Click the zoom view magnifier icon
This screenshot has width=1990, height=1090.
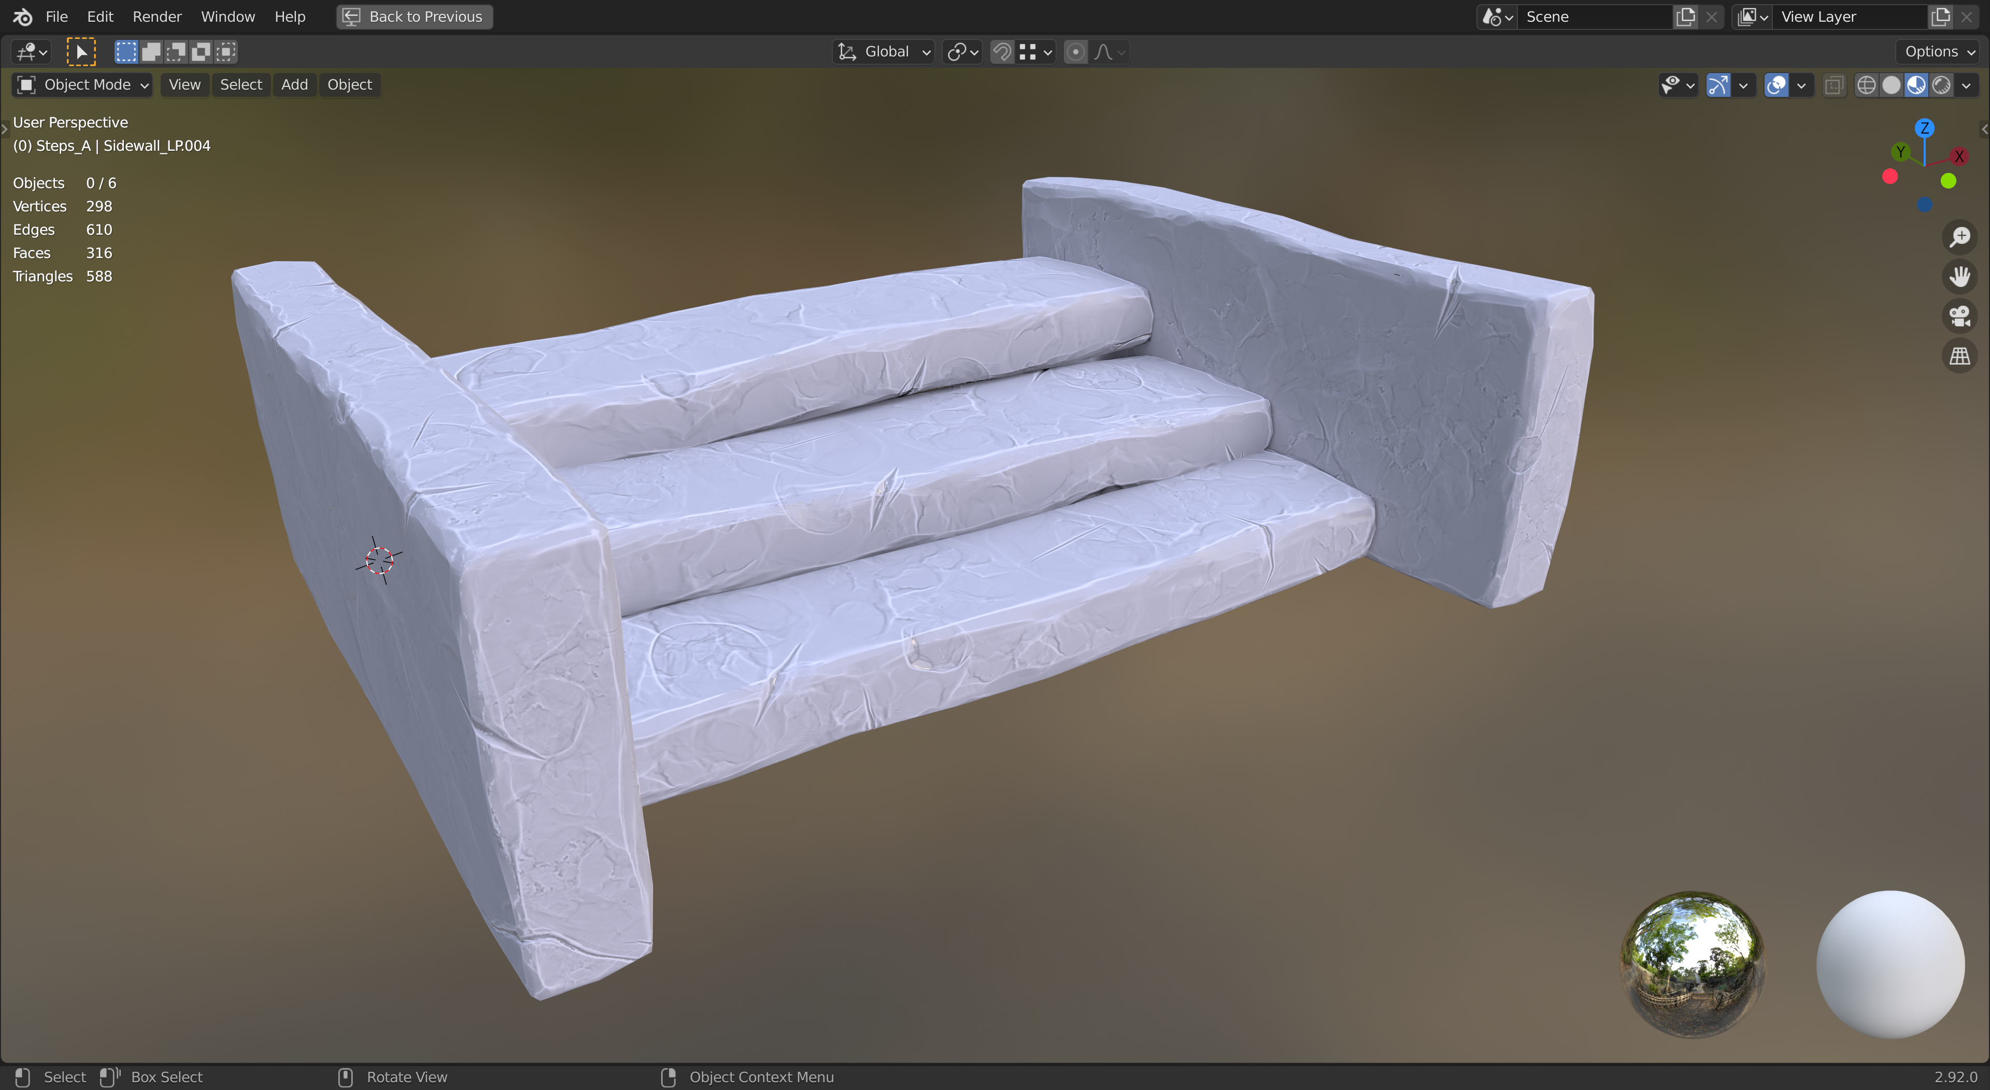(x=1959, y=237)
